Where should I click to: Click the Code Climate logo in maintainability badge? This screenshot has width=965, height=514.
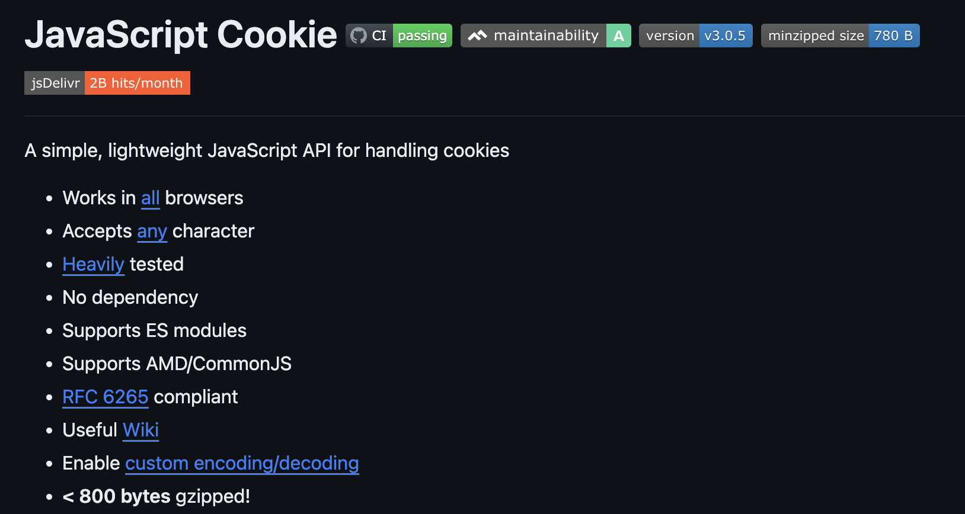coord(477,36)
